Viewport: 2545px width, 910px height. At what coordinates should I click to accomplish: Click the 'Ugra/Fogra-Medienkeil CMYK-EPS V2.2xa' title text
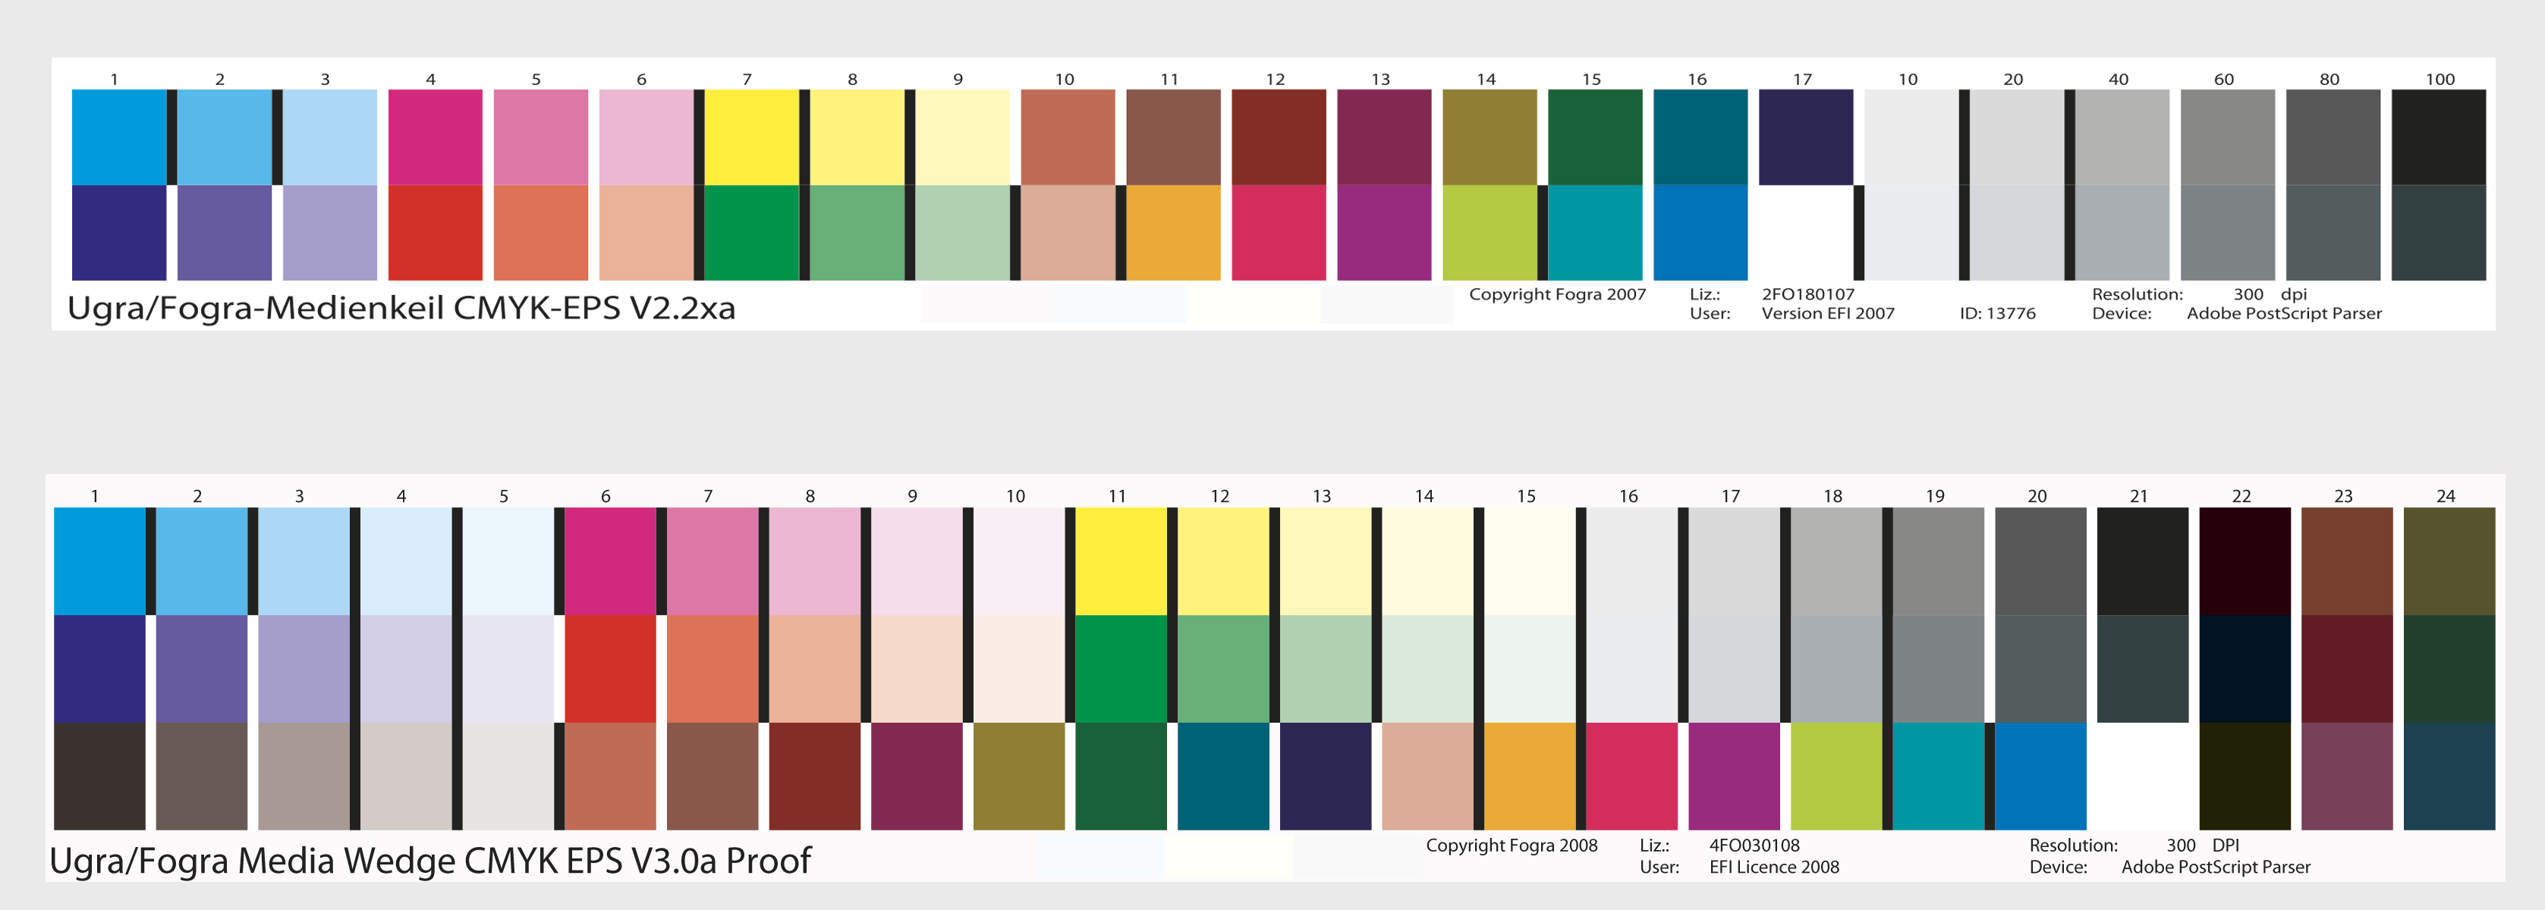(401, 308)
